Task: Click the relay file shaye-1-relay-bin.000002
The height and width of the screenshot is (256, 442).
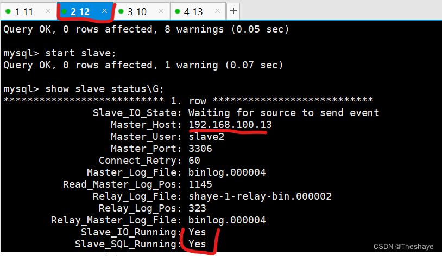Action: tap(260, 196)
